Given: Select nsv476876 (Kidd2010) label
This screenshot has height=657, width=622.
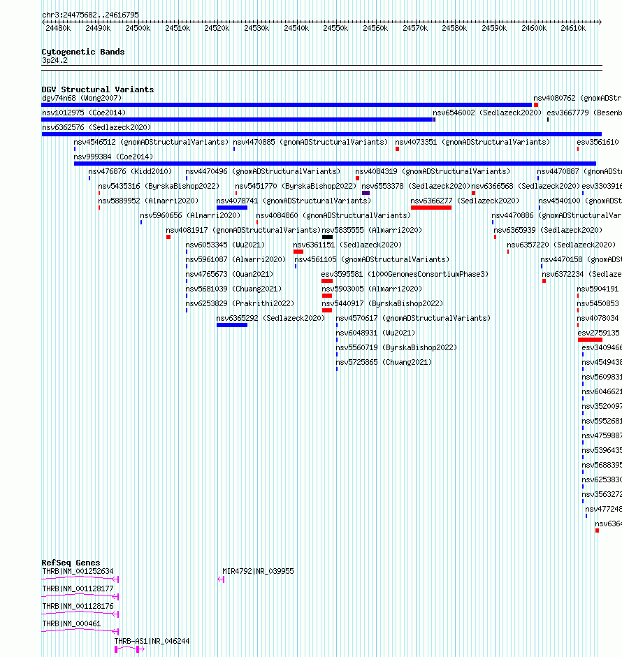Looking at the screenshot, I should (x=130, y=171).
